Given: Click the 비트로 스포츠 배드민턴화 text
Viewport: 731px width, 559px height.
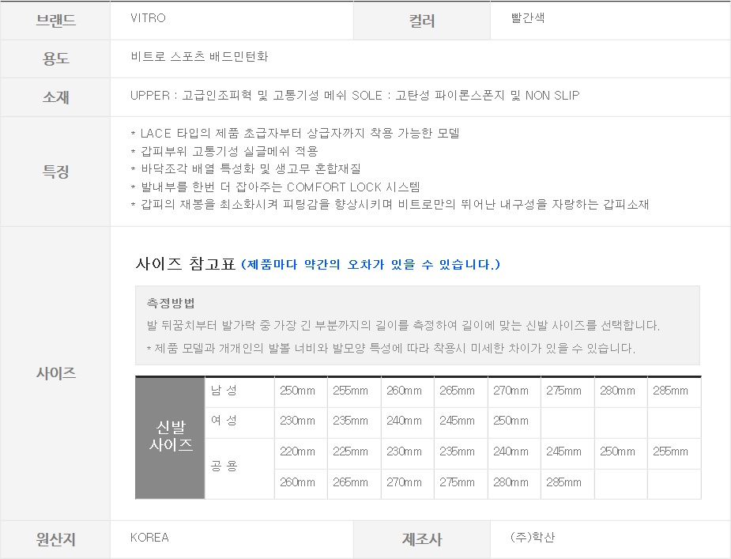Looking at the screenshot, I should coord(199,57).
